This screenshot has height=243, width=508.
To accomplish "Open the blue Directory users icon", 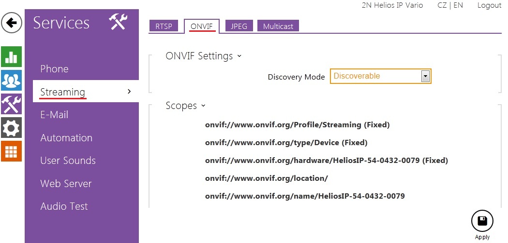I will coord(11,81).
